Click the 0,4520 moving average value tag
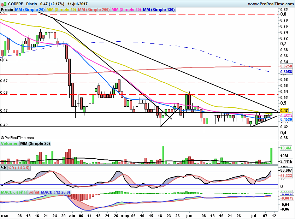 point(286,119)
